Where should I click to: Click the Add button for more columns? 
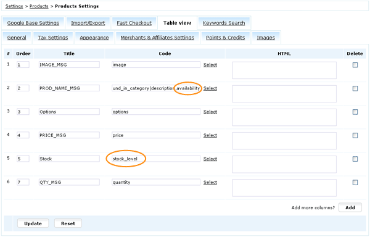(350, 207)
